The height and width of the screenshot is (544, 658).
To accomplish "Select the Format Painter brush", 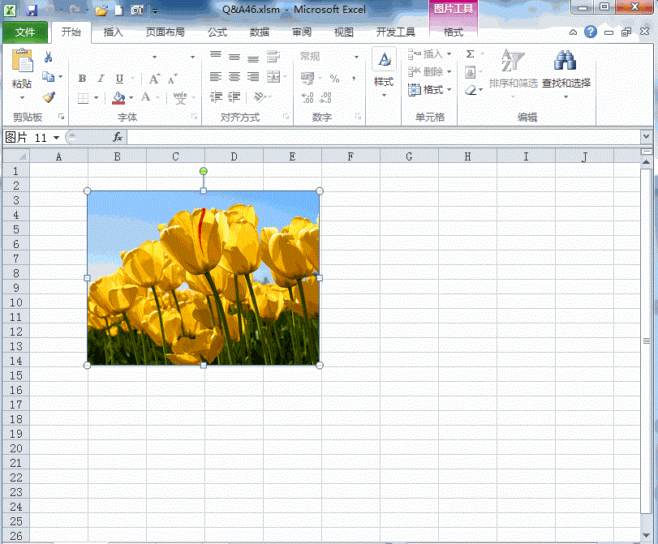I will click(49, 96).
